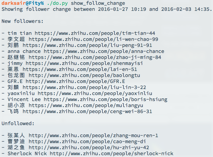The image size is (213, 157).
Task: Open the hu-zhi-yu-42 profile link
Action: (89, 147)
